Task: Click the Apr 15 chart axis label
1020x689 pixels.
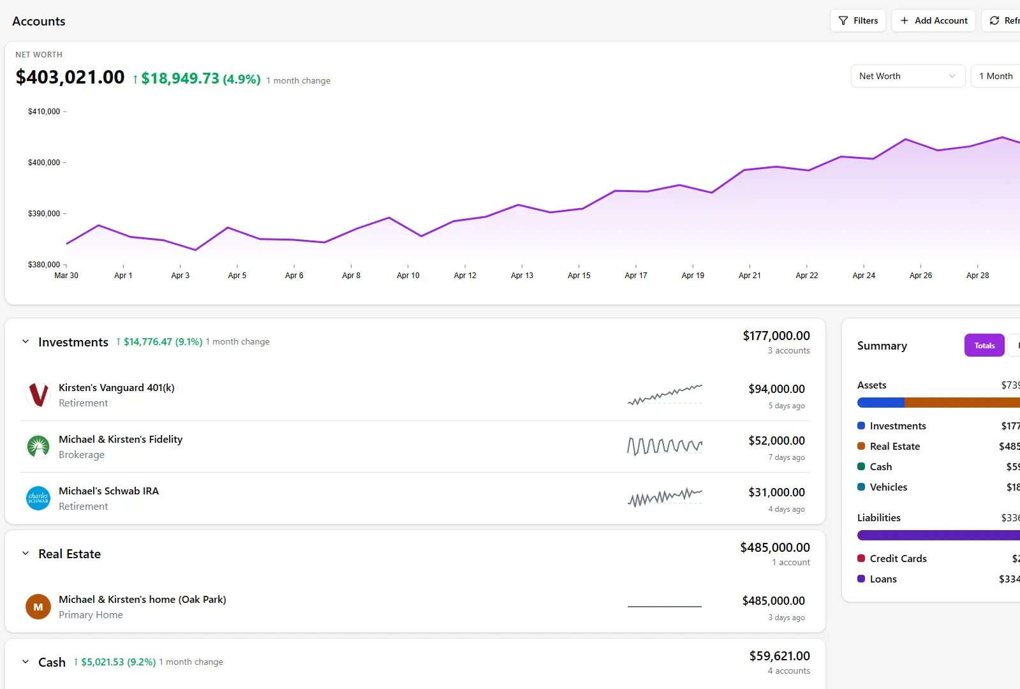Action: pos(579,276)
